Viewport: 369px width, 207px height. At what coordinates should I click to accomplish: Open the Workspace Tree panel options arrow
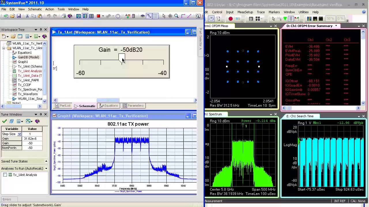[36, 30]
